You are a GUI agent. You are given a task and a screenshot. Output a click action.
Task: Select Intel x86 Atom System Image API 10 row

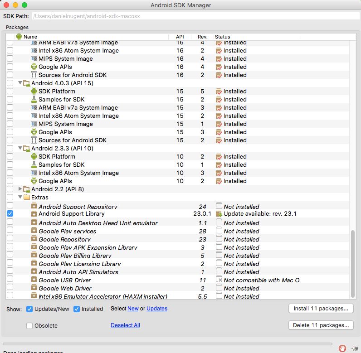click(177, 173)
